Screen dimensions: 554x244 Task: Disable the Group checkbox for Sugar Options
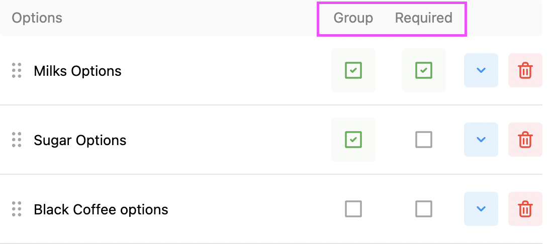point(353,140)
